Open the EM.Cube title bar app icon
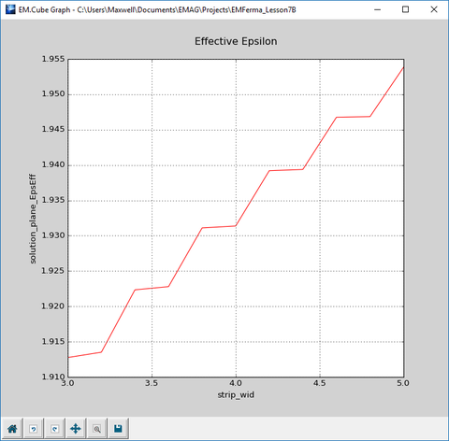 tap(10, 9)
